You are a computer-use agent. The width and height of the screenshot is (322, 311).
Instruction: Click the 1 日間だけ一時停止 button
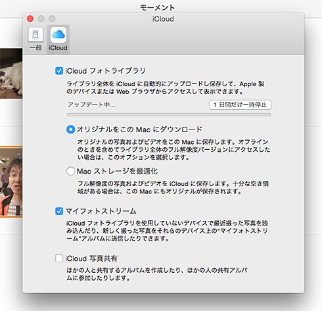[x=240, y=105]
